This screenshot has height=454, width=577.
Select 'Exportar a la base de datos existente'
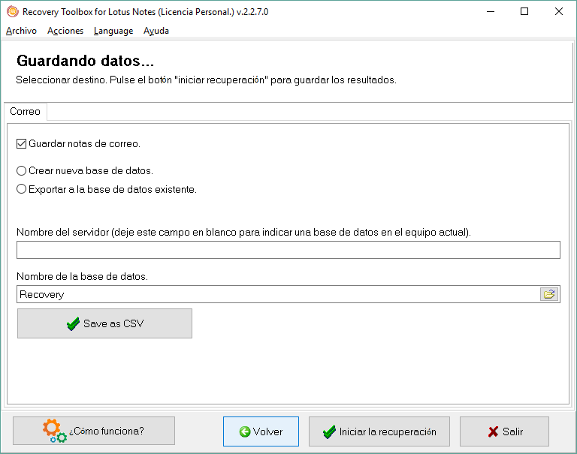coord(21,189)
